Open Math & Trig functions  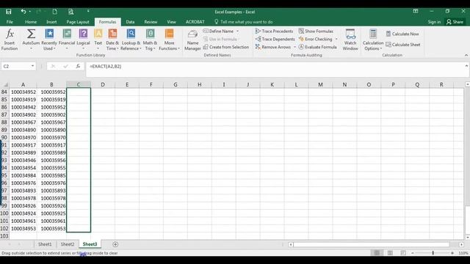point(150,40)
